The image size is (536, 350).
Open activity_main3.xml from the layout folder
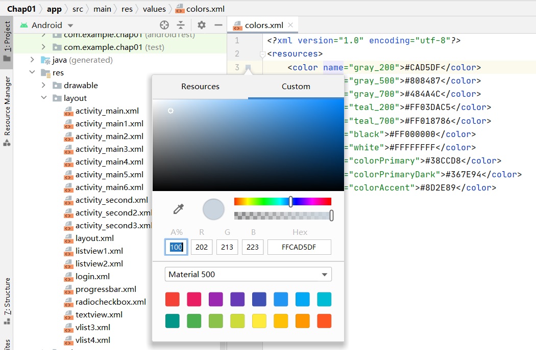(x=109, y=149)
